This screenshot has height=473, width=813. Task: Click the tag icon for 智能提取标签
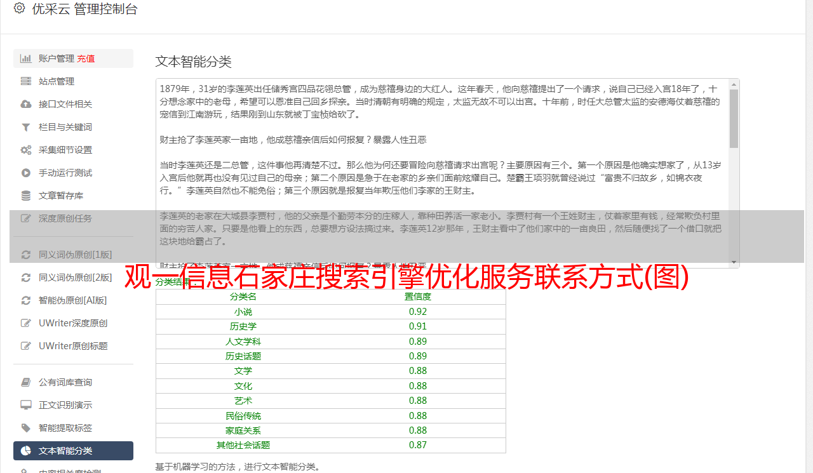(x=26, y=428)
